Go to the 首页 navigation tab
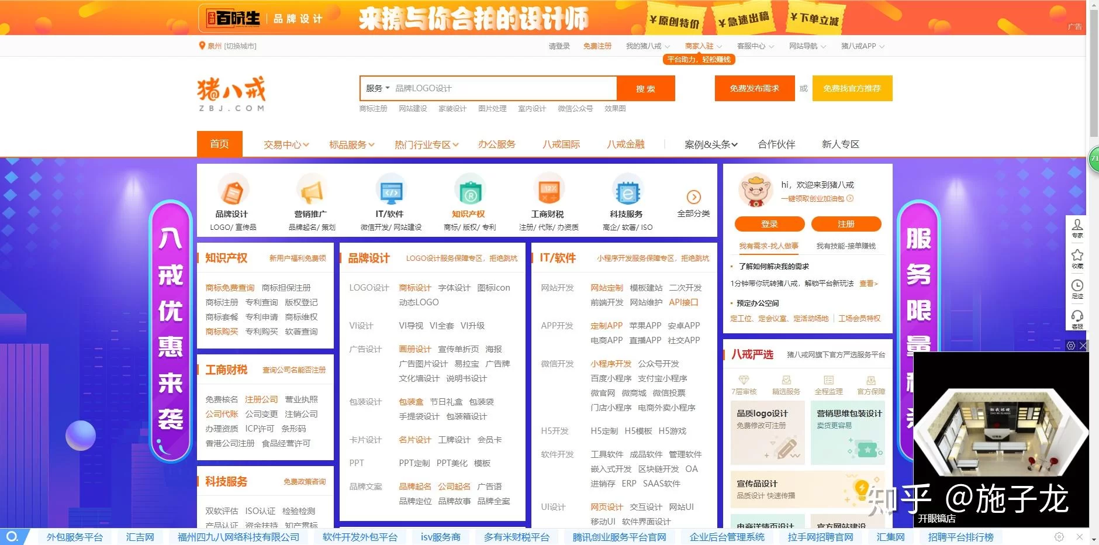This screenshot has width=1099, height=545. point(219,144)
